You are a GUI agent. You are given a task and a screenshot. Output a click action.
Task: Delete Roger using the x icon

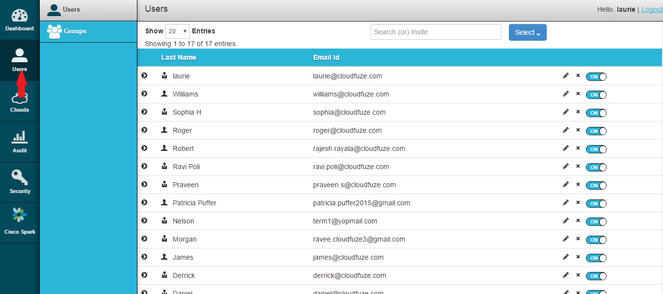tap(578, 130)
